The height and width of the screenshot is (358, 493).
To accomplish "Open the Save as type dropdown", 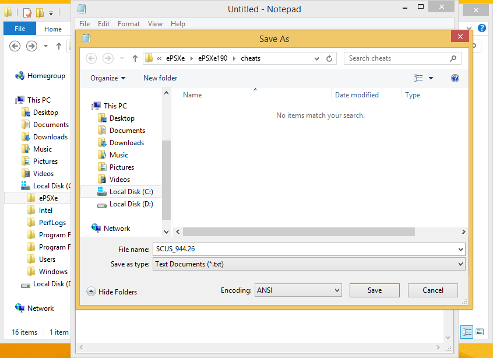I will [308, 264].
